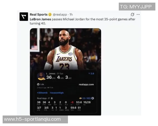158x126 pixels.
Task: Click the Grok circle-slash icon
Action: click(132, 14)
